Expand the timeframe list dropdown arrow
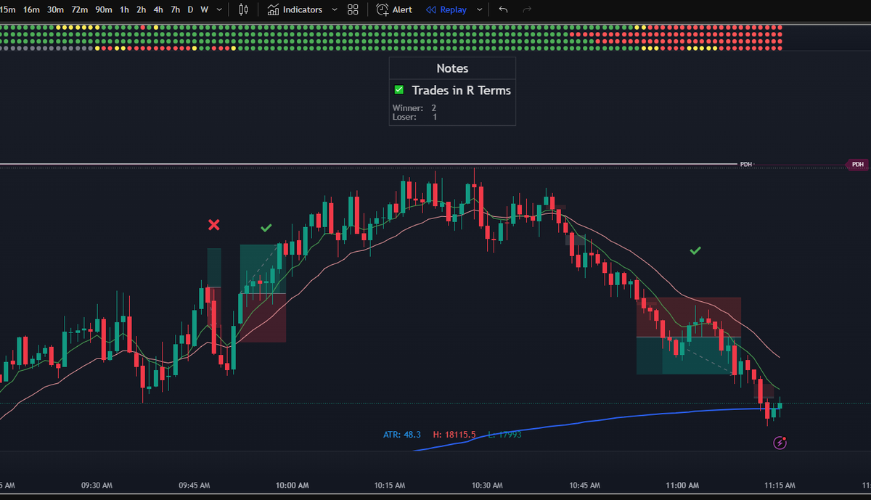 (x=219, y=9)
